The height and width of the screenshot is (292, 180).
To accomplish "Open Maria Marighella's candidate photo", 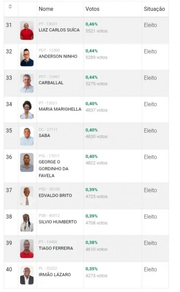I will click(x=27, y=110).
